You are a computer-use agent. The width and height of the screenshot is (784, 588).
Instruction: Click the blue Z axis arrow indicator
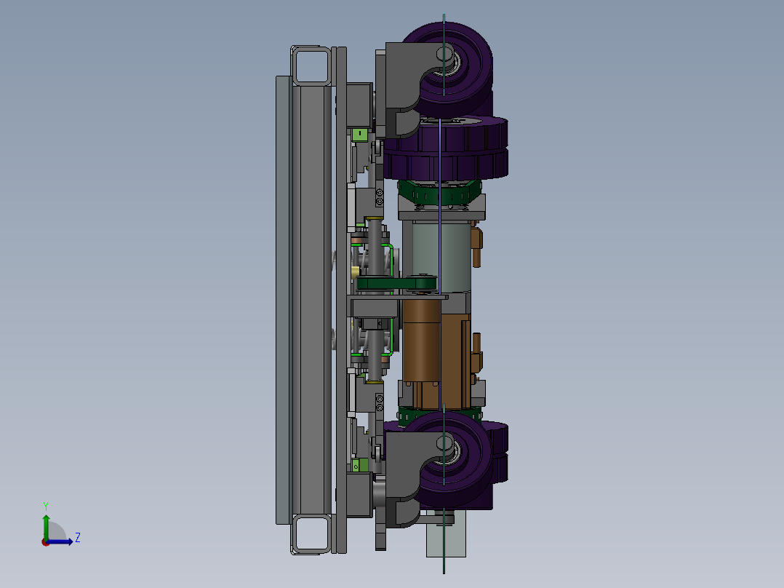[x=60, y=541]
